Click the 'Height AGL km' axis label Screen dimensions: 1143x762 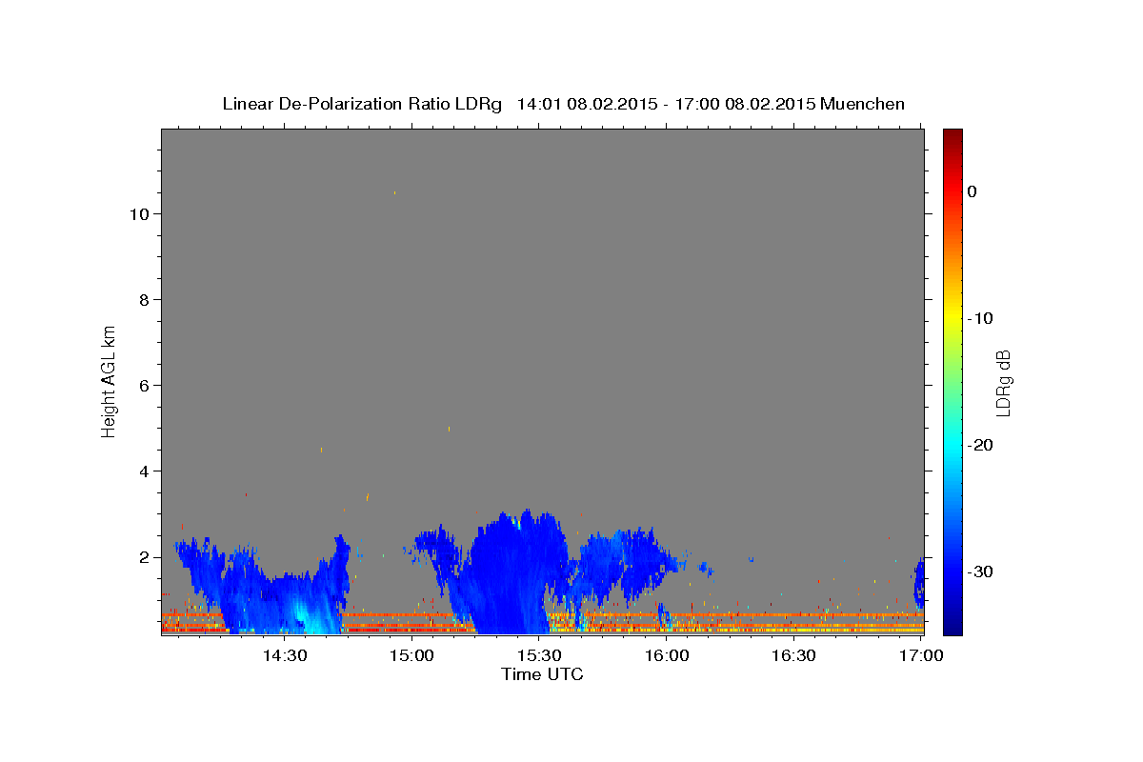coord(109,380)
